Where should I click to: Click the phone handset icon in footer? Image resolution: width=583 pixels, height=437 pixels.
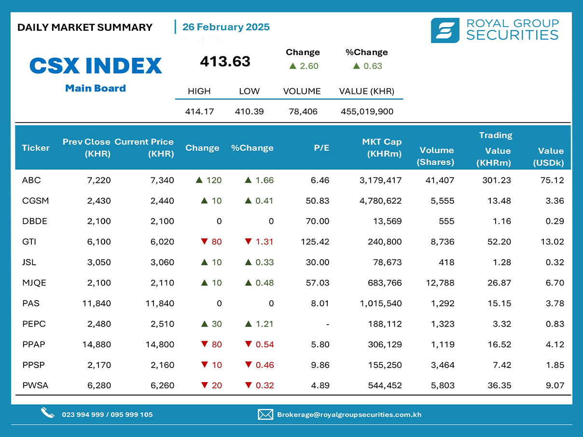[47, 413]
